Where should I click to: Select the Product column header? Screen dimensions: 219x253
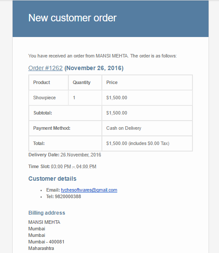[x=48, y=82]
